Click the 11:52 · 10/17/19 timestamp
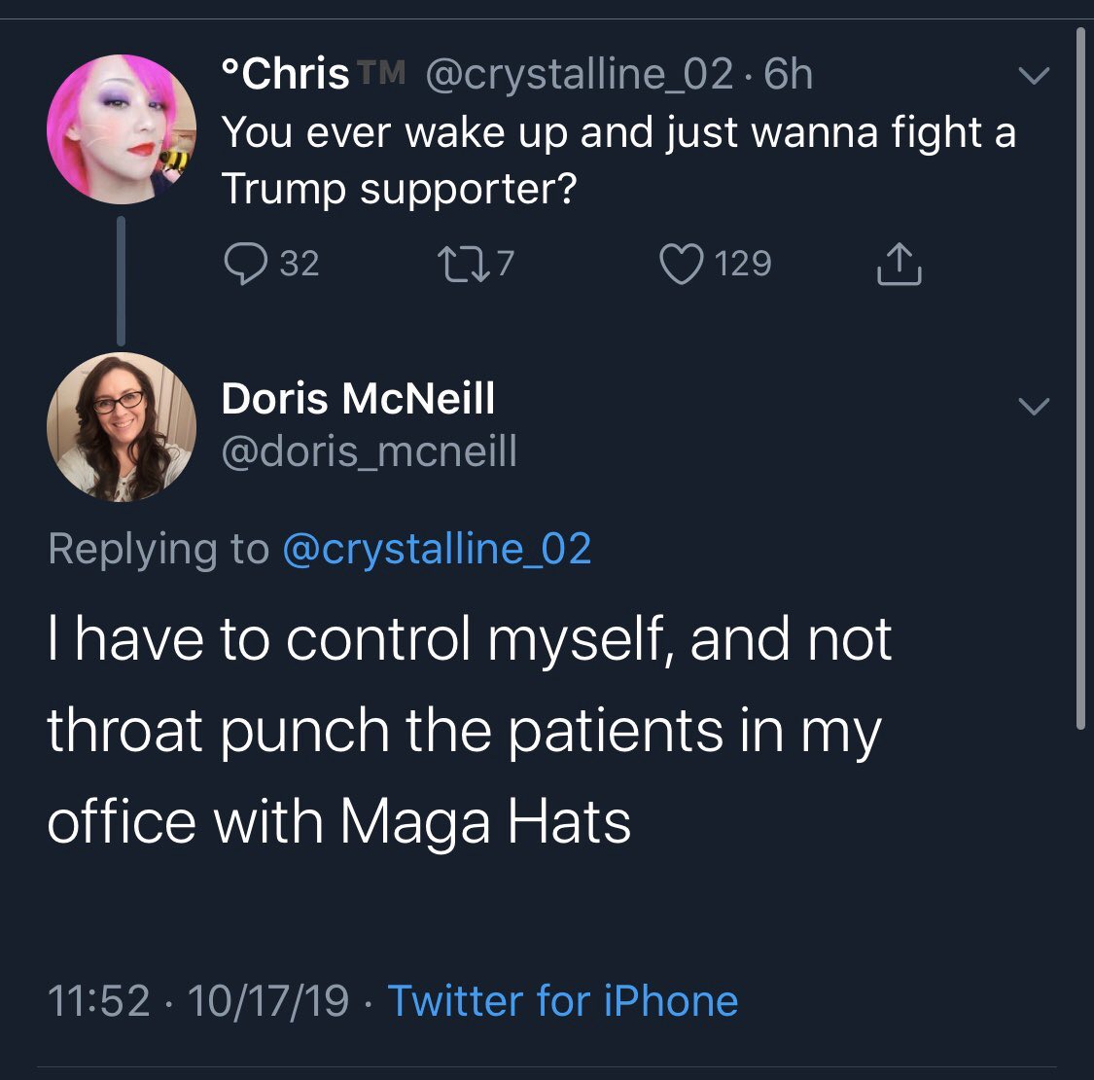This screenshot has width=1094, height=1080. (x=197, y=1000)
